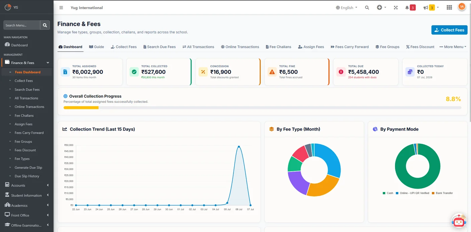Screen dimensions: 471x232
Task: Open the notifications bell icon
Action: (407, 8)
